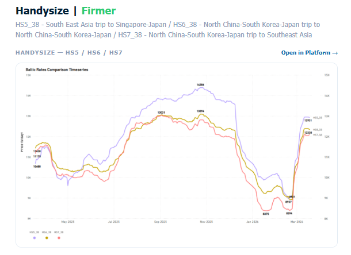Screen dimensions: 351x255
Task: Click the 14386 peak data label
Action: [200, 84]
